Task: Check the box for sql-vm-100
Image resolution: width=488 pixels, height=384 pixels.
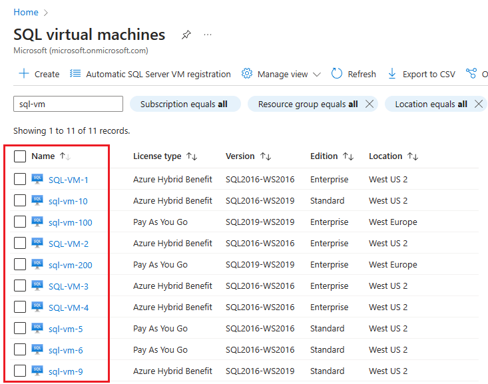Action: 20,222
